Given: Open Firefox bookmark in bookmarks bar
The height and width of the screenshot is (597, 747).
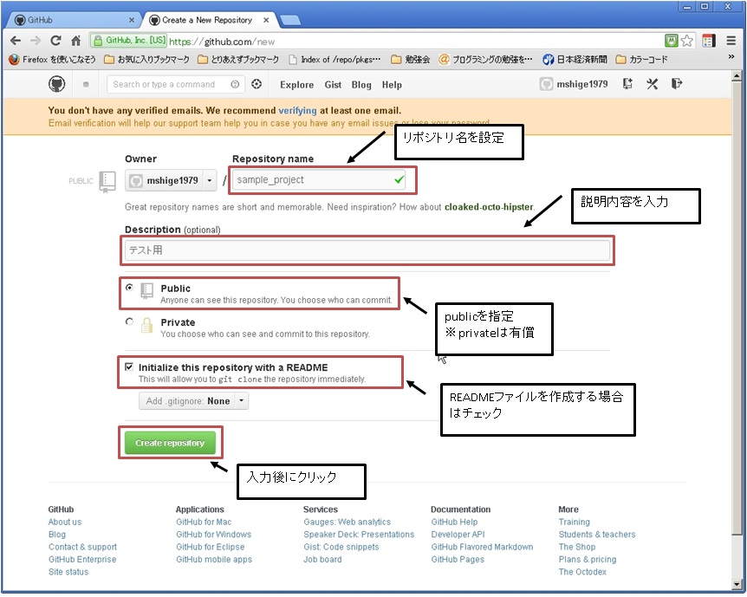Looking at the screenshot, I should coord(52,60).
